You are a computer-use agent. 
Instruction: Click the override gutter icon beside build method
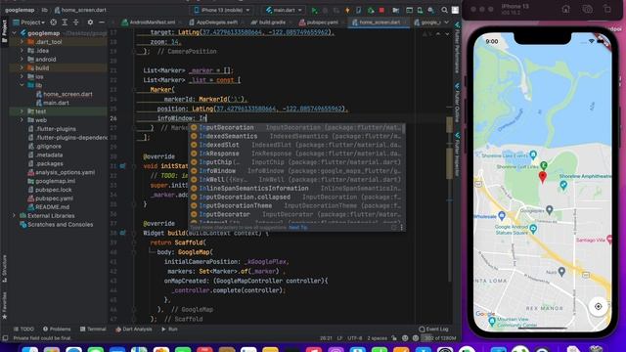123,233
